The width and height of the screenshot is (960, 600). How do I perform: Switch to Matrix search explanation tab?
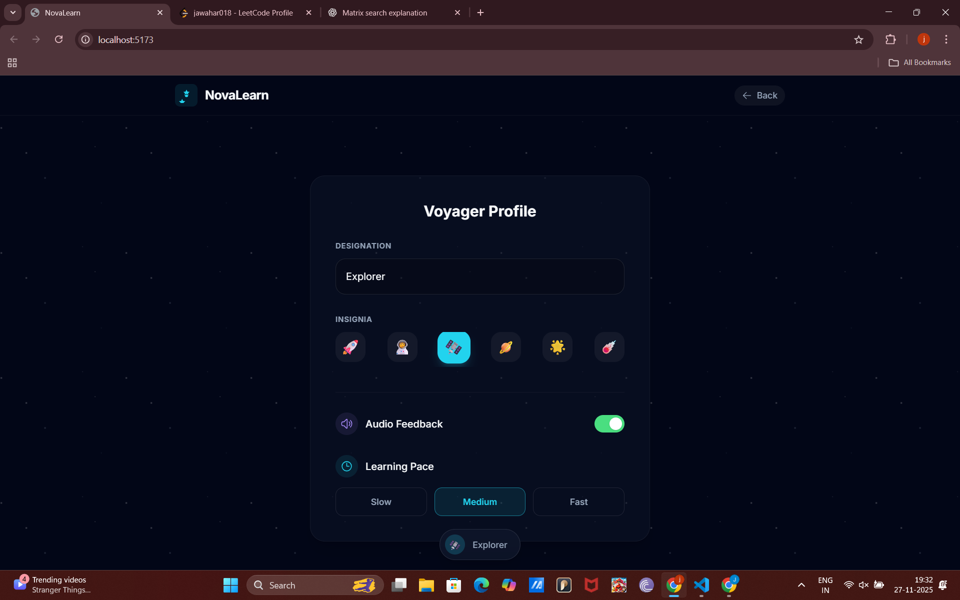[384, 13]
